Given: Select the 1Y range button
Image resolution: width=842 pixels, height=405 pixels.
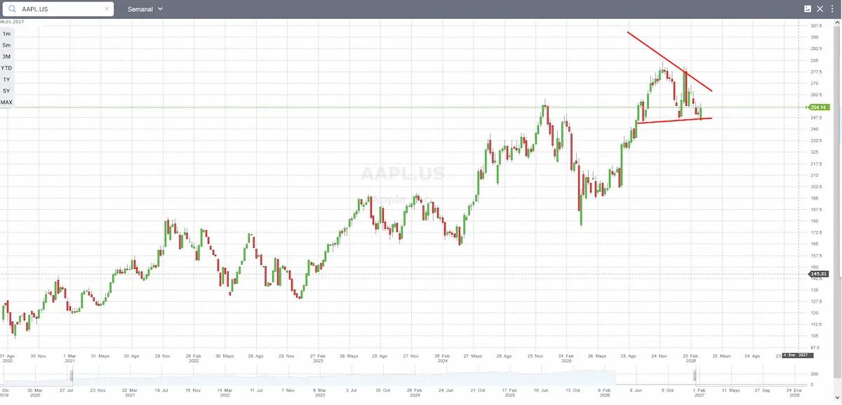Looking at the screenshot, I should tap(6, 79).
